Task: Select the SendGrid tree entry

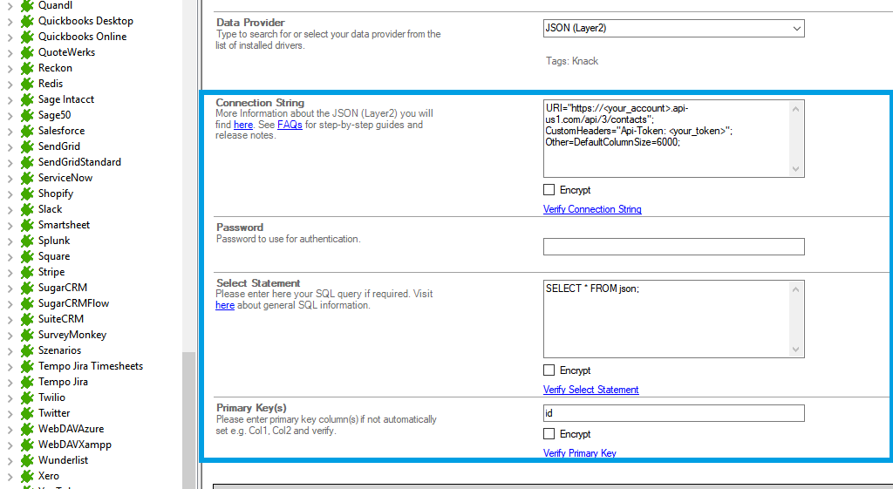Action: pyautogui.click(x=58, y=146)
